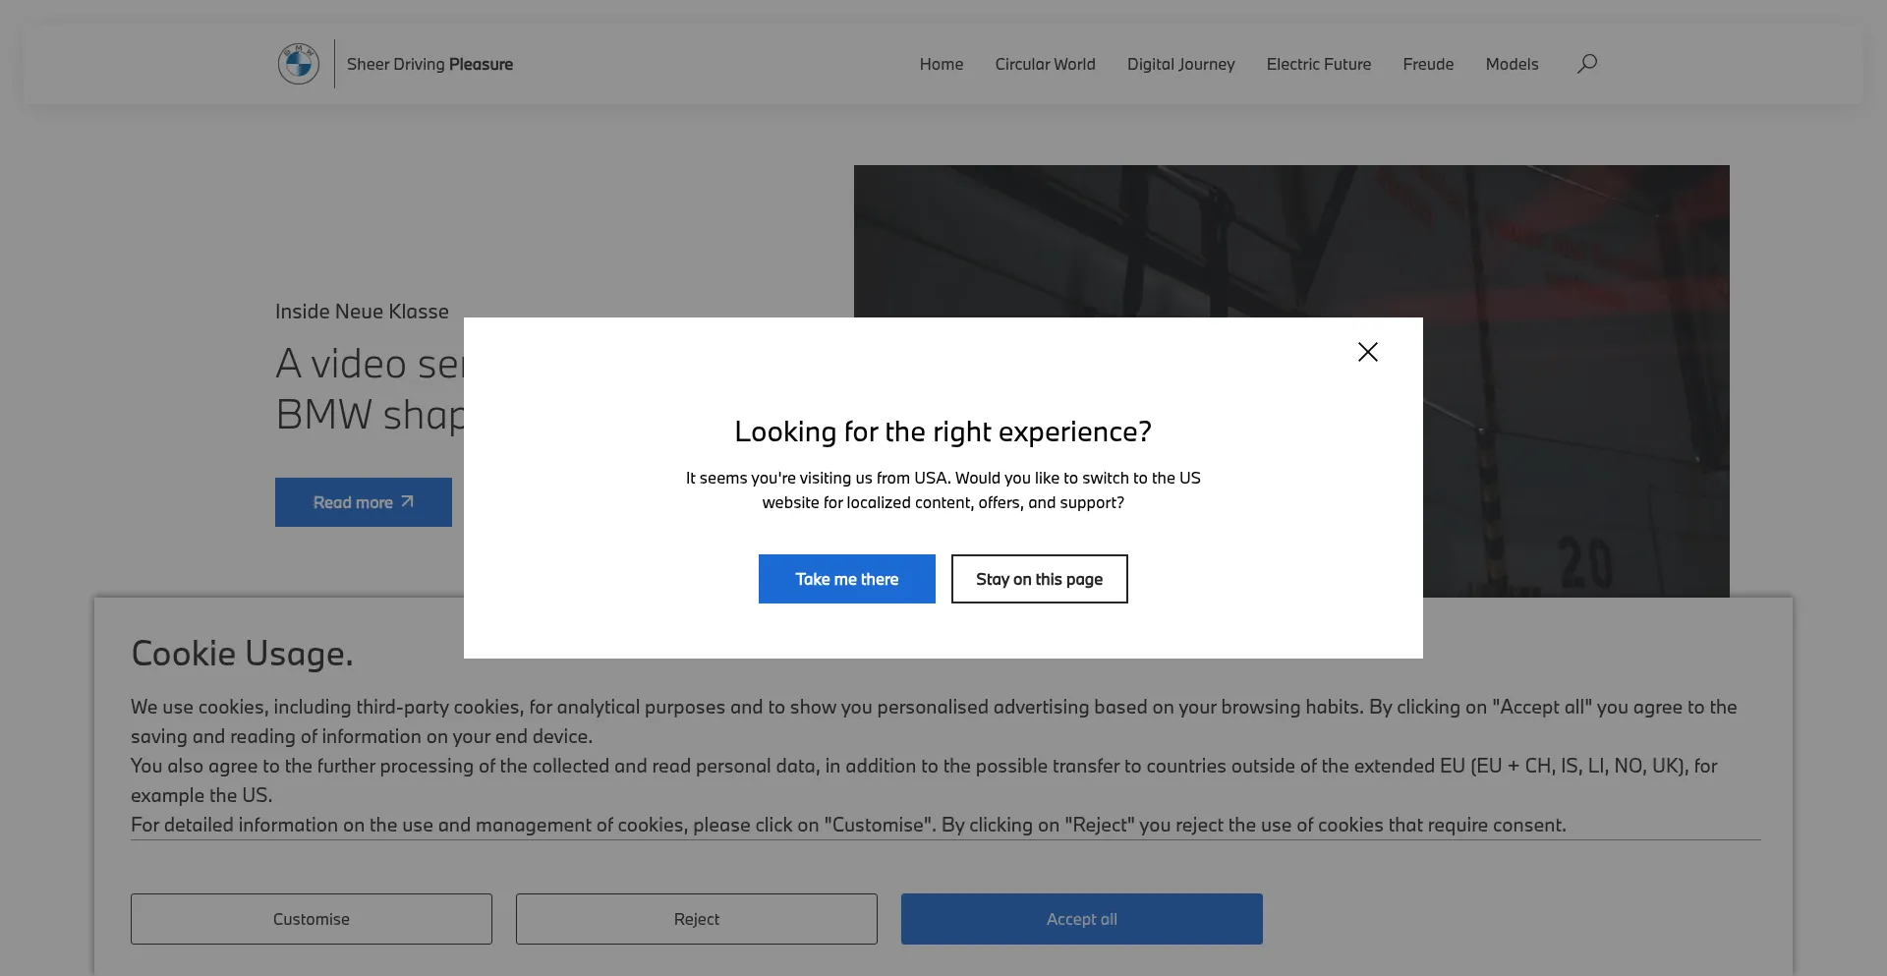The height and width of the screenshot is (976, 1887).
Task: Click the 'A video se…' article headline
Action: [369, 389]
